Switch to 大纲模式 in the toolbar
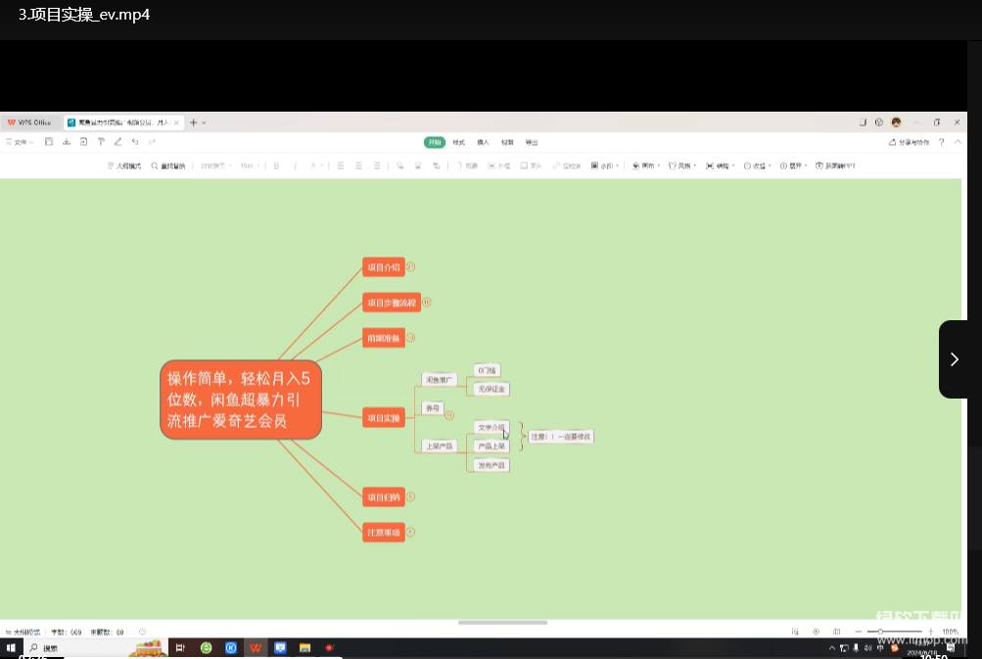982x659 pixels. point(124,166)
